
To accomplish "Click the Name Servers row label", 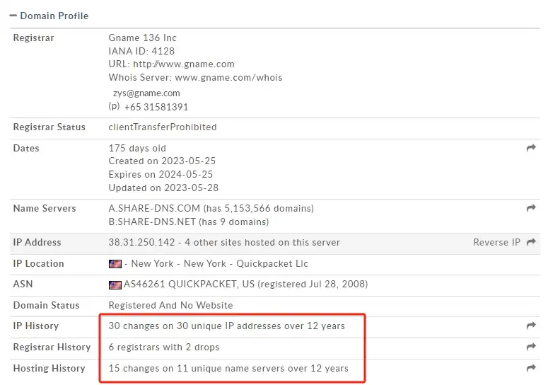I will [45, 208].
